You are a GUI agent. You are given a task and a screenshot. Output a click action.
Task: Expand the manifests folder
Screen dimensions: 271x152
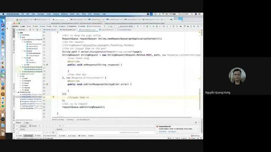tap(18, 35)
